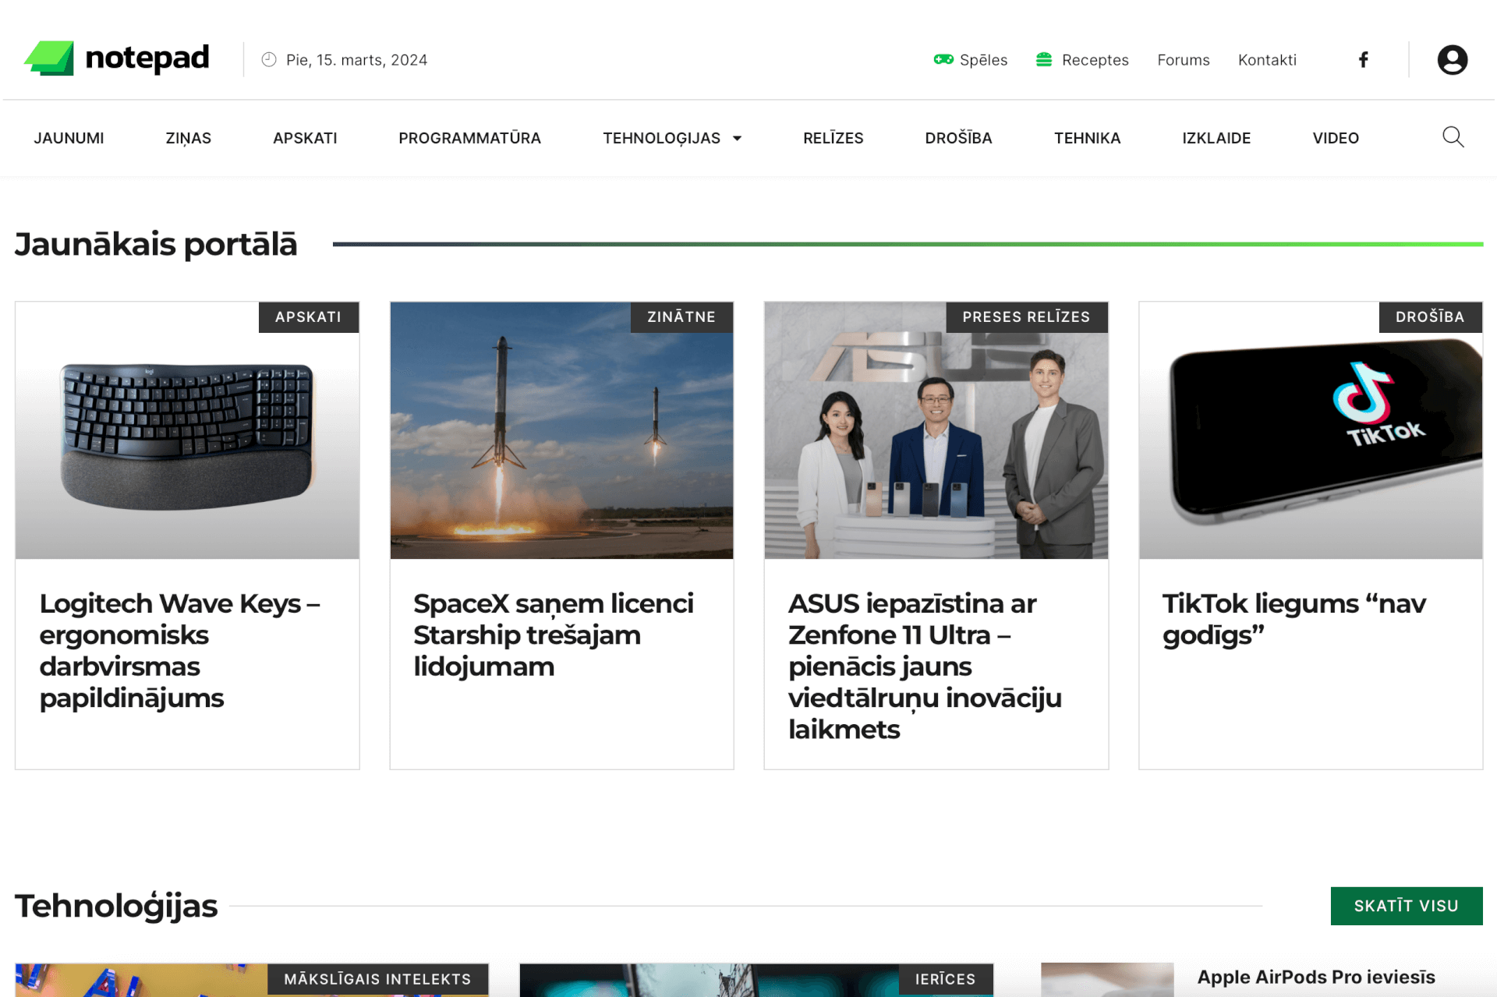1497x997 pixels.
Task: Go to the Drošība menu section
Action: (958, 138)
